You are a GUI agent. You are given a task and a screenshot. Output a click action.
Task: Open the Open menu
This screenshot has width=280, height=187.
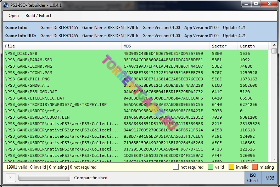(13, 16)
